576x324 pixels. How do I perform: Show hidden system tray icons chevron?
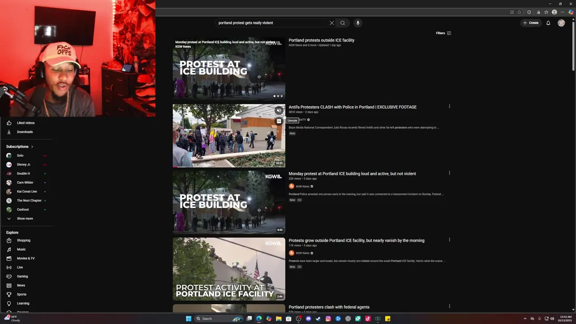(525, 319)
